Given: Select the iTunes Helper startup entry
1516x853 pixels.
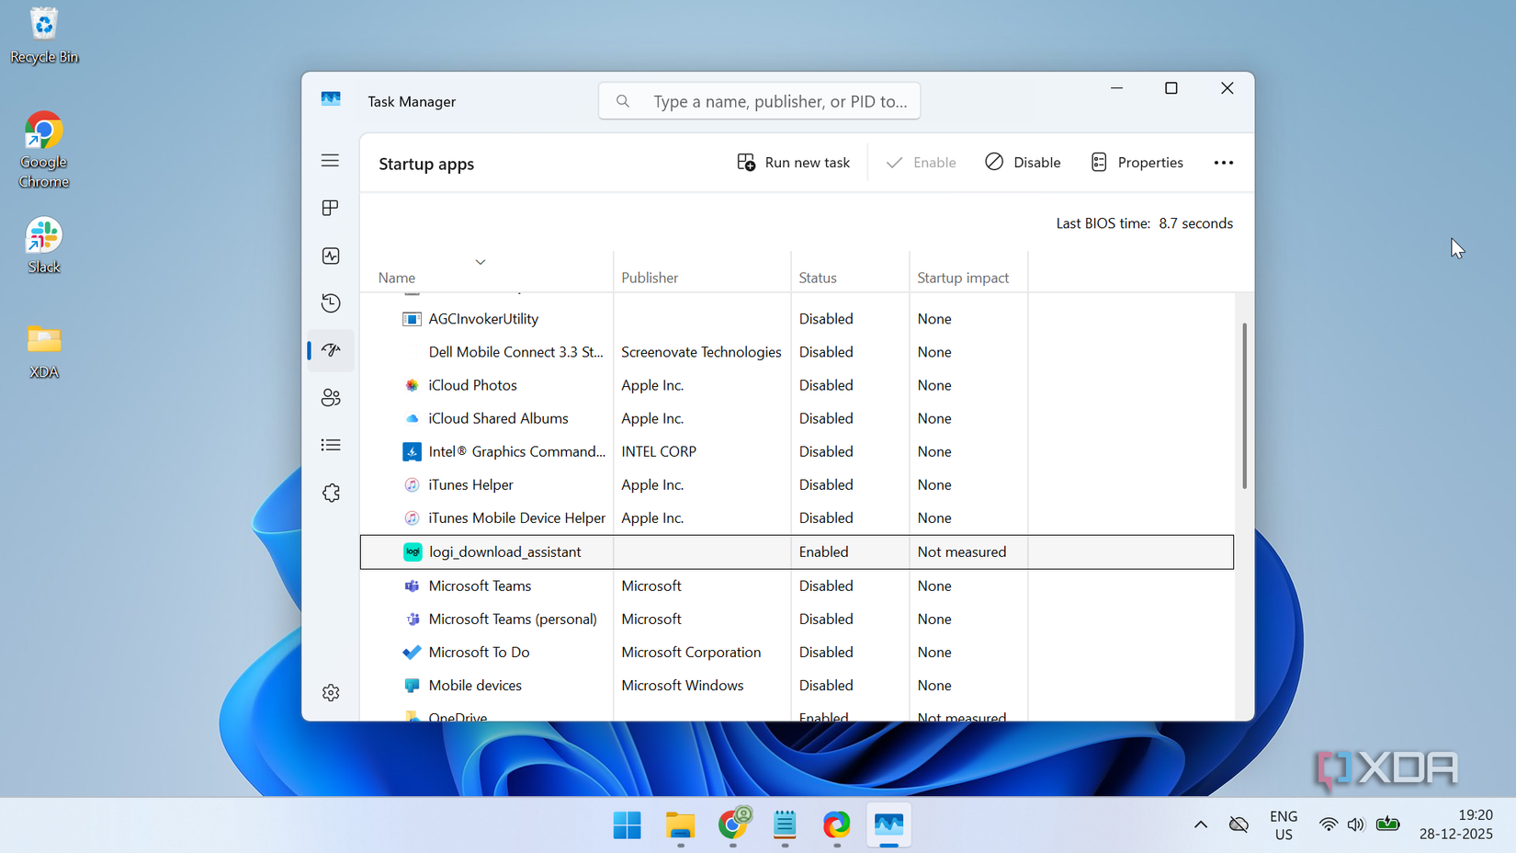Looking at the screenshot, I should point(470,484).
